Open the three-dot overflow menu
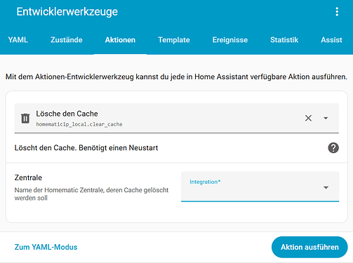353x263 pixels. (x=337, y=12)
